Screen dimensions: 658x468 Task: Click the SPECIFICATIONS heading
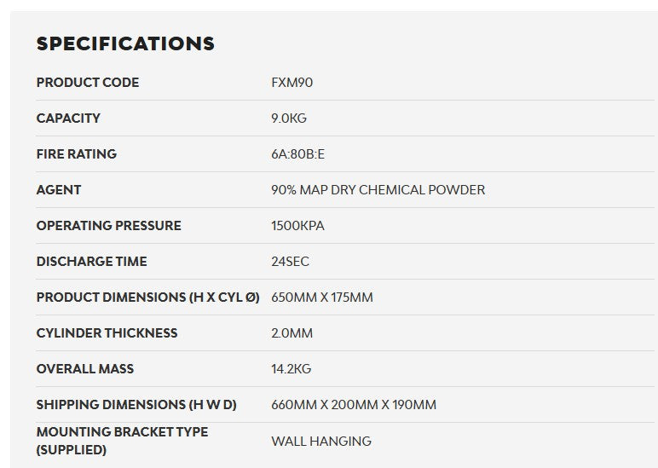click(125, 43)
